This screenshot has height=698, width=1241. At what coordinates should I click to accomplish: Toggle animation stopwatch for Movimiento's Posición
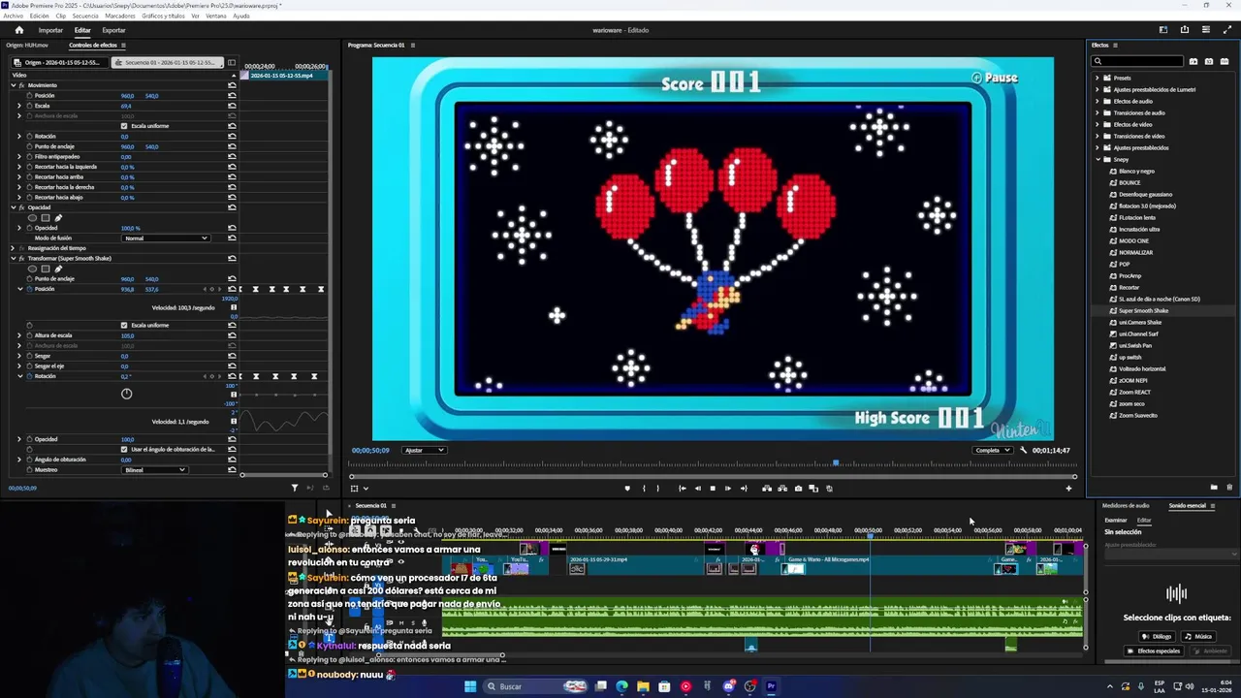click(x=29, y=96)
